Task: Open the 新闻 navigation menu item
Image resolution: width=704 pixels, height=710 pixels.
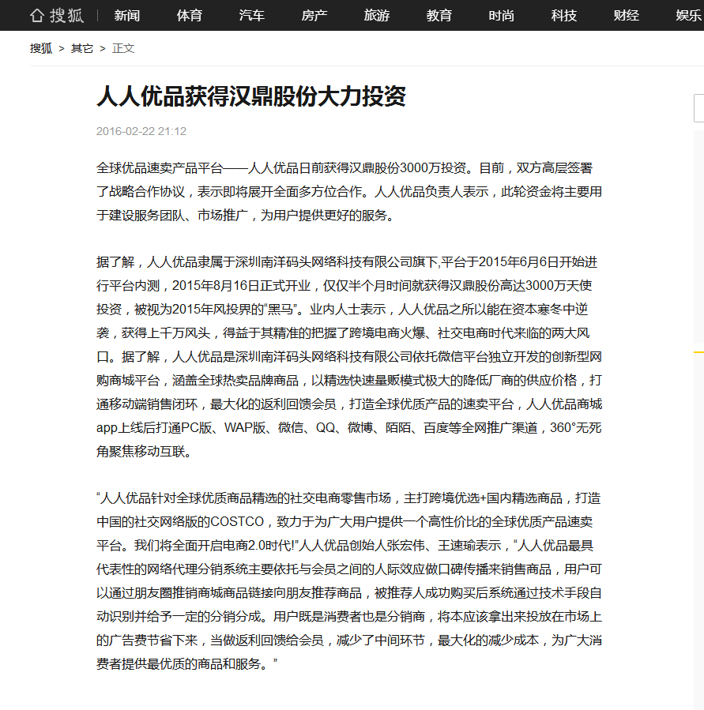Action: tap(126, 15)
